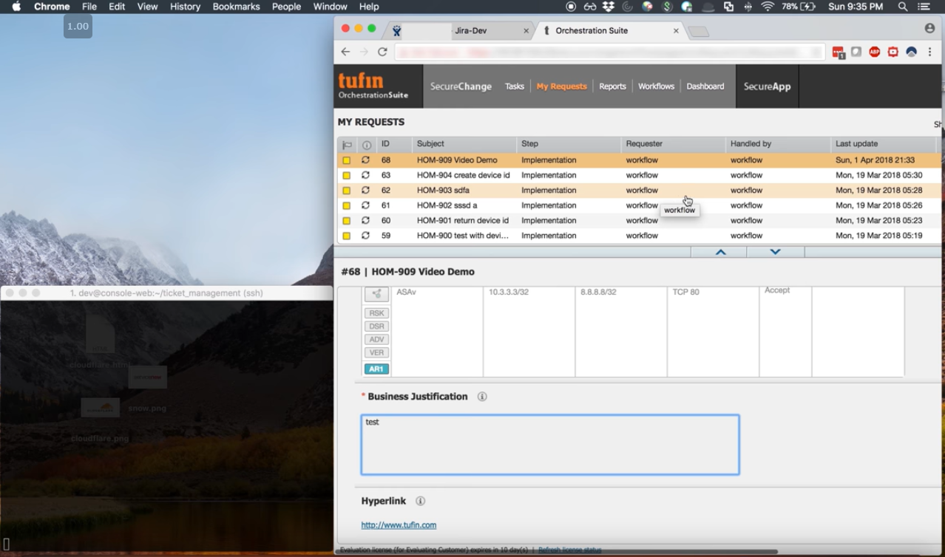The height and width of the screenshot is (557, 945).
Task: Click the red extension icon with badge 1
Action: (839, 52)
